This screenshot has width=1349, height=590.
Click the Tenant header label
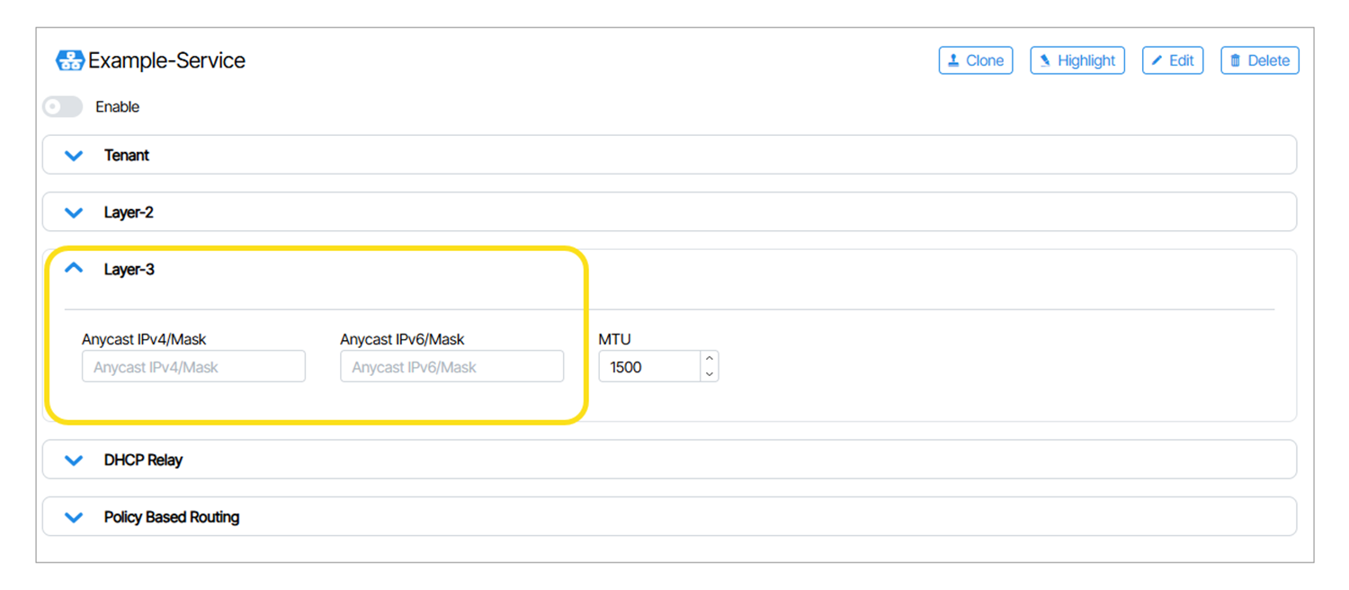(126, 156)
